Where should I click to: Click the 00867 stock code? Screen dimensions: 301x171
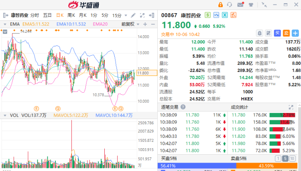pyautogui.click(x=169, y=15)
